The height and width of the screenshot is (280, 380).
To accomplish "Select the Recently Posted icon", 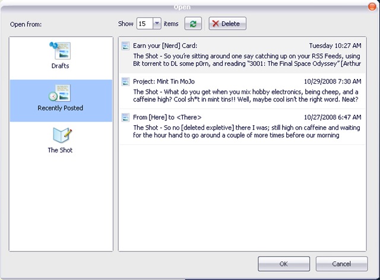I will point(60,93).
